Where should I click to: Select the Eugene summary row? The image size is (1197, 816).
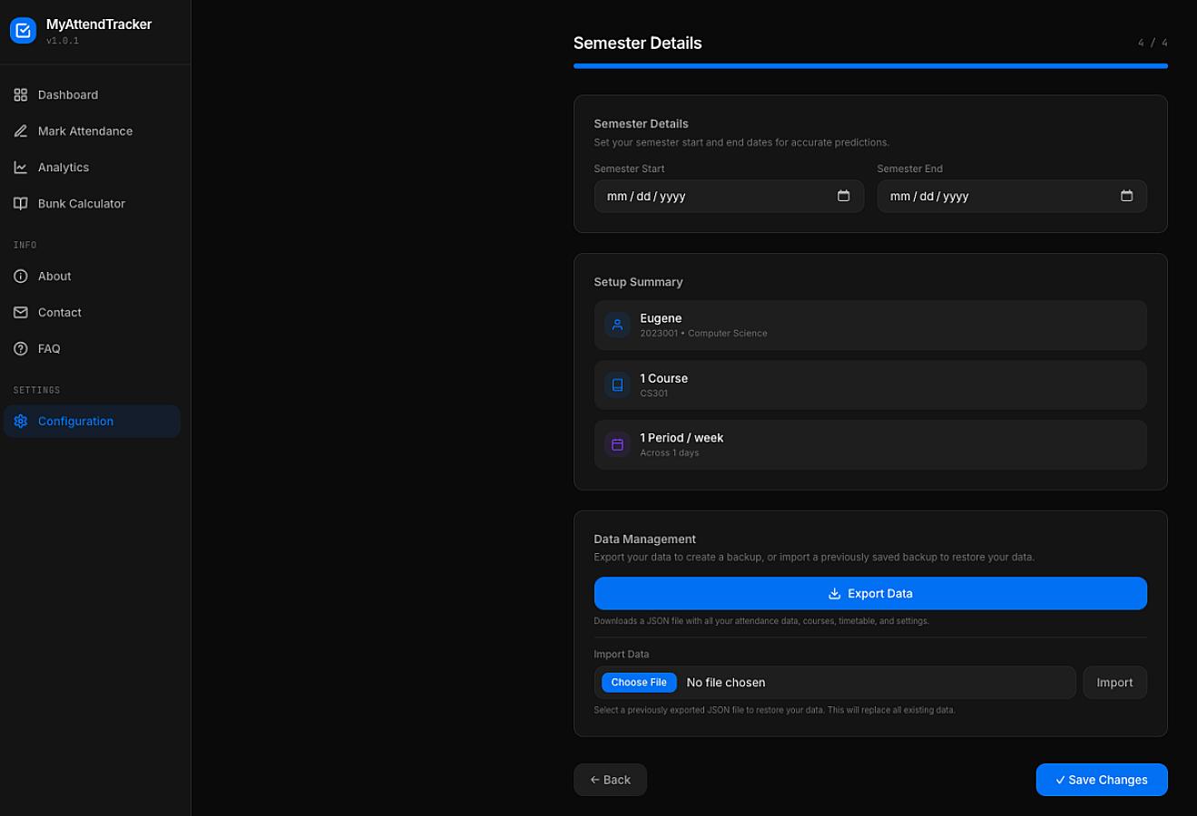point(870,325)
